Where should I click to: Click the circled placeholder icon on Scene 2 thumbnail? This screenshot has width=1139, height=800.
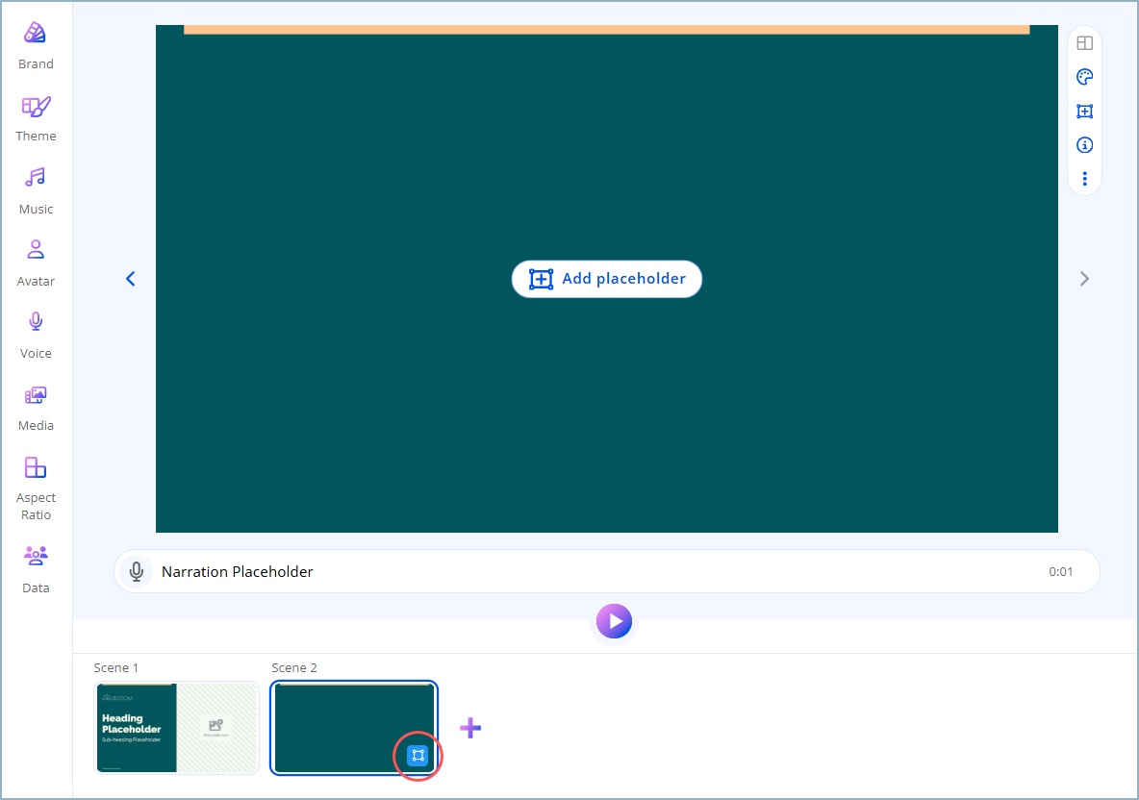pyautogui.click(x=418, y=756)
